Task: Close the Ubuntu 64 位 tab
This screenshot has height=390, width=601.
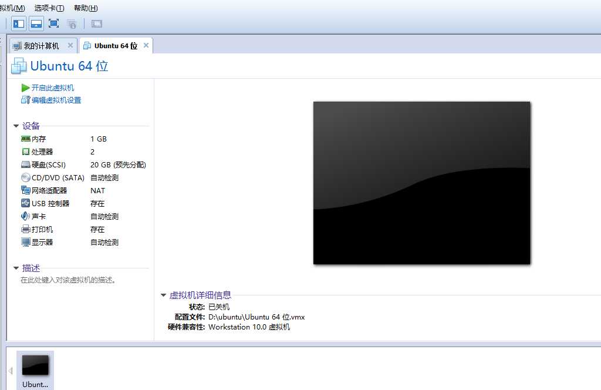Action: (146, 45)
